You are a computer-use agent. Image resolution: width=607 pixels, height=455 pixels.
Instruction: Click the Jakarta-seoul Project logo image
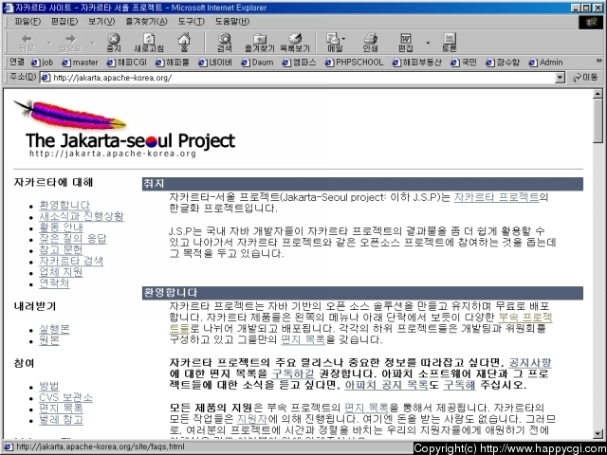pos(124,129)
